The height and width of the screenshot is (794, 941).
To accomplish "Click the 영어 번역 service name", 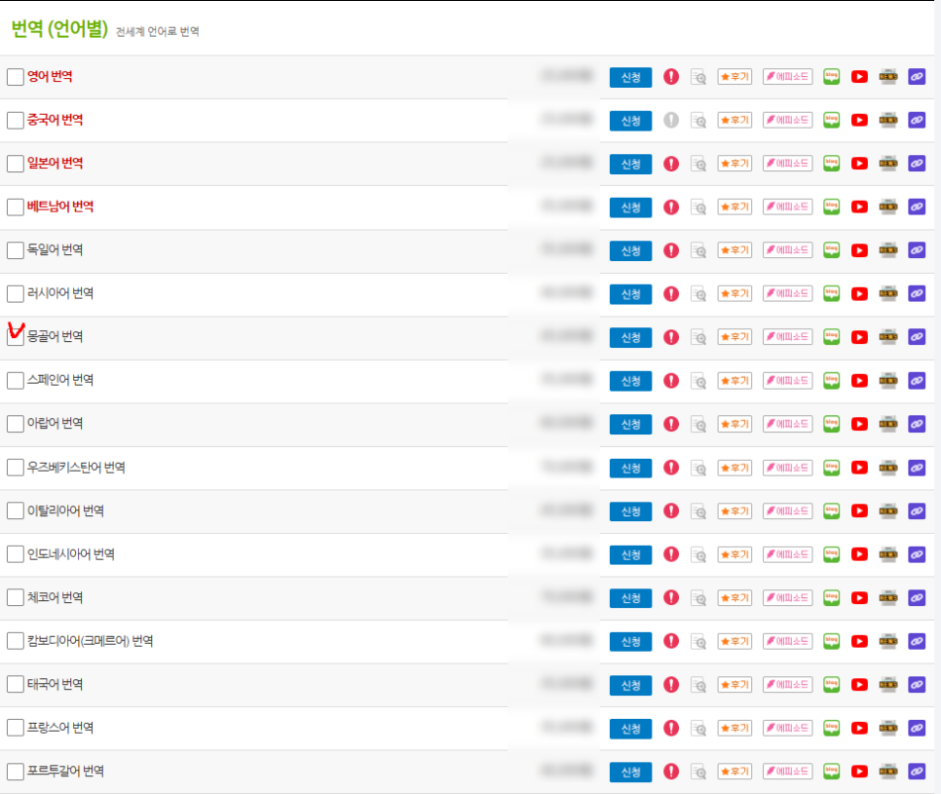I will (50, 77).
